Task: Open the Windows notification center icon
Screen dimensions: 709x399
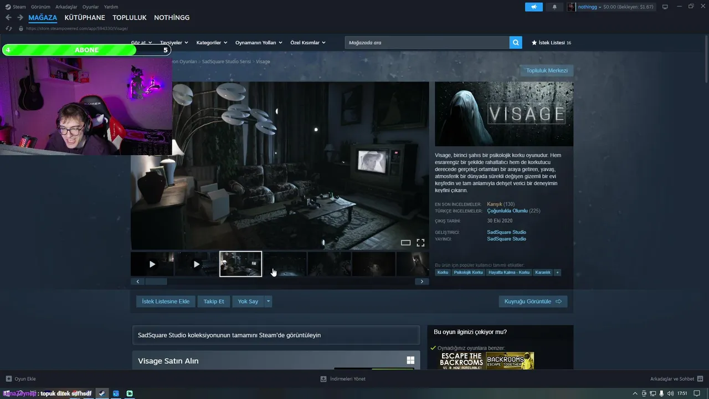Action: pyautogui.click(x=697, y=393)
